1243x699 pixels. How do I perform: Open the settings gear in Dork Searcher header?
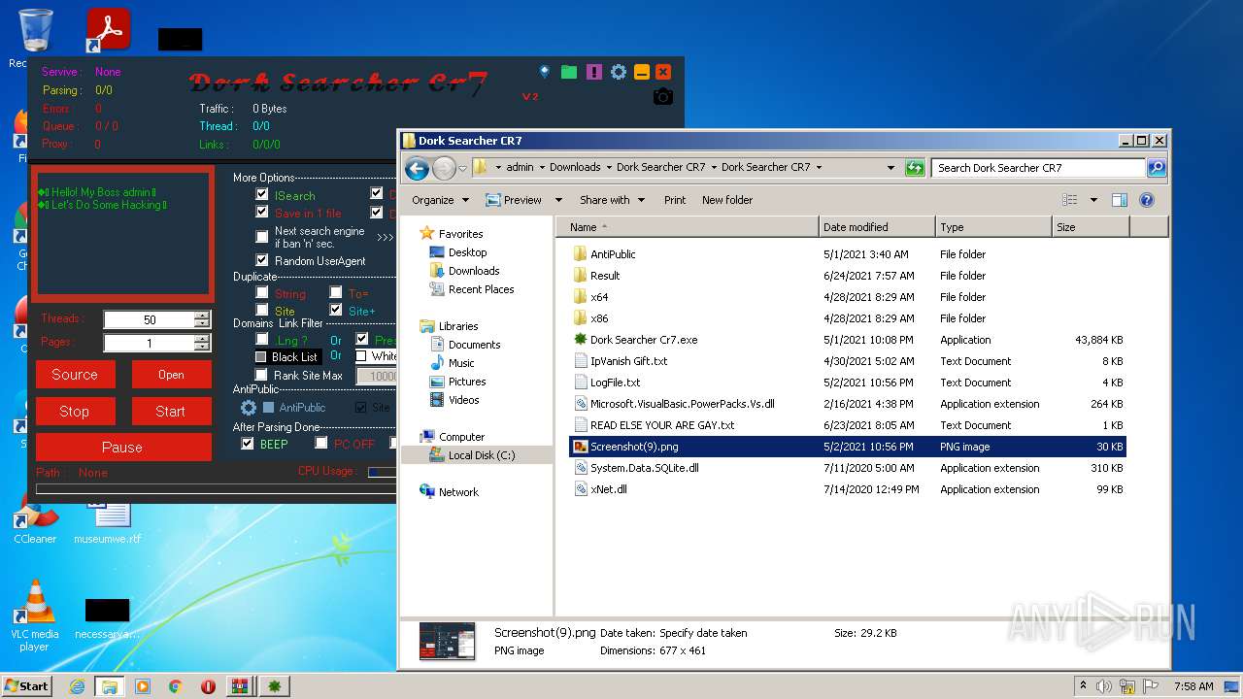coord(618,72)
